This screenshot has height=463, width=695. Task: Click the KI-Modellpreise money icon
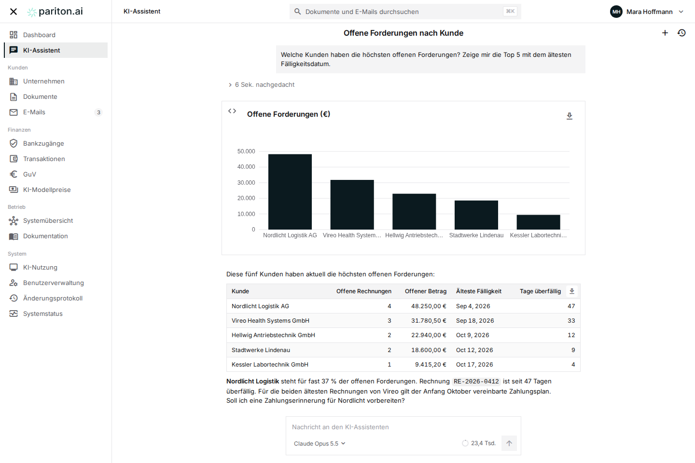point(14,190)
